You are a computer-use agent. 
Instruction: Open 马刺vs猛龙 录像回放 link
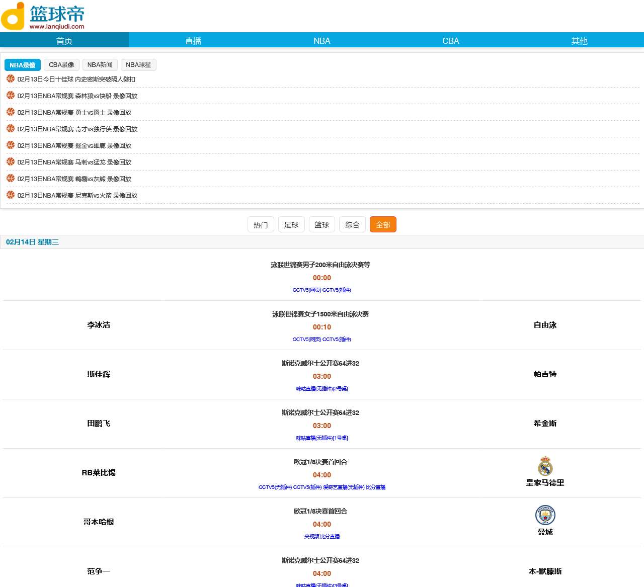pyautogui.click(x=74, y=162)
